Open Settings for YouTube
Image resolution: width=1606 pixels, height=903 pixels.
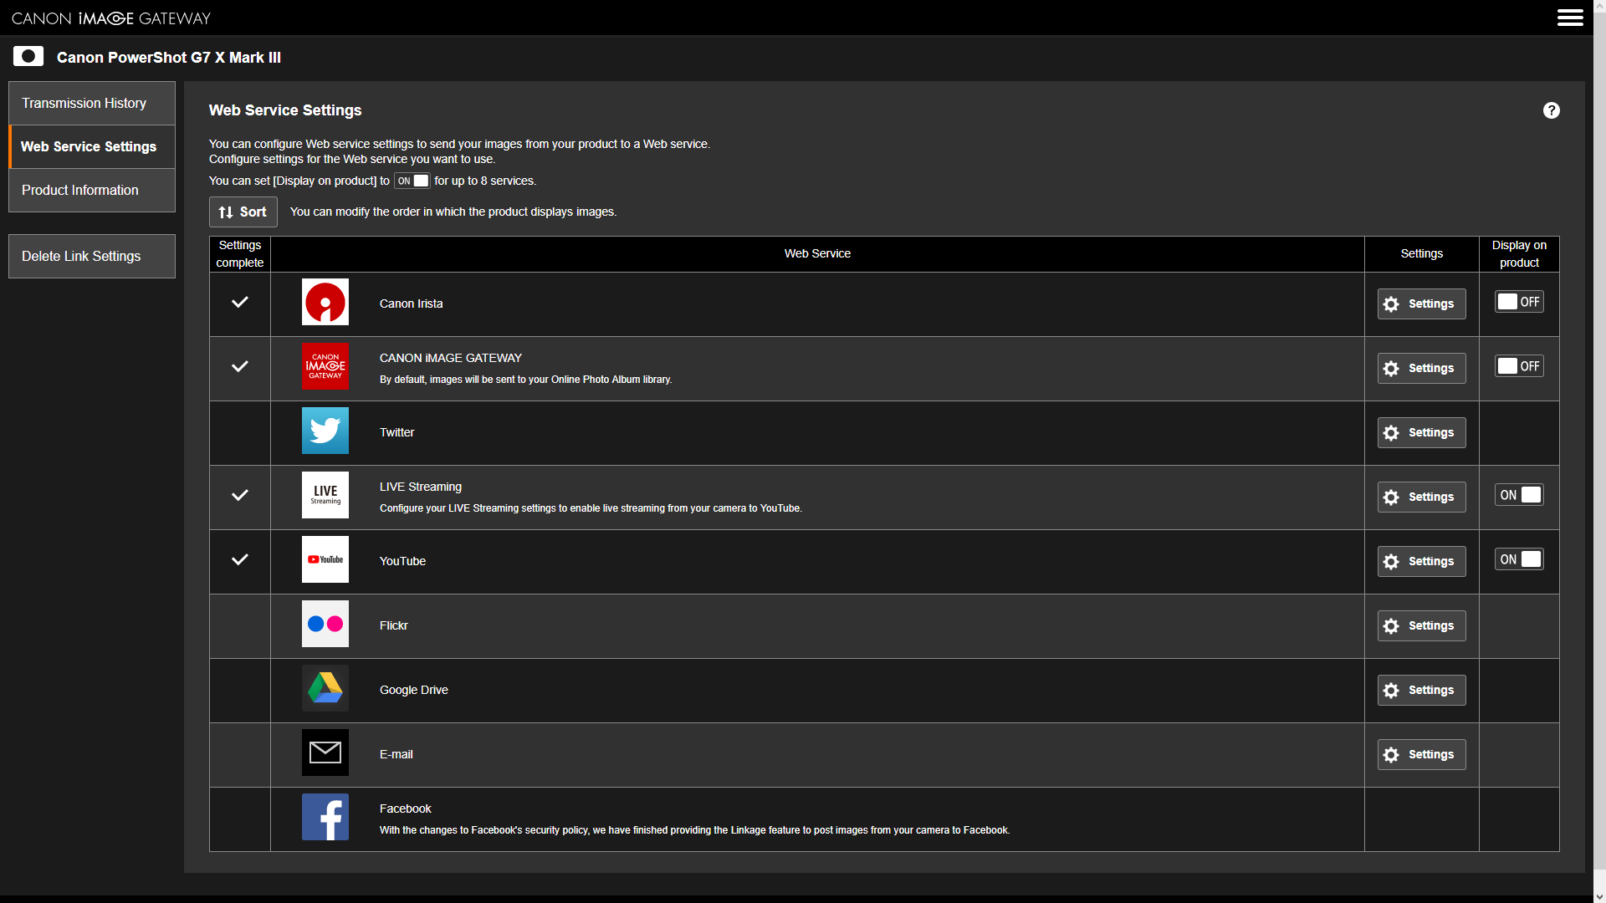(1421, 561)
